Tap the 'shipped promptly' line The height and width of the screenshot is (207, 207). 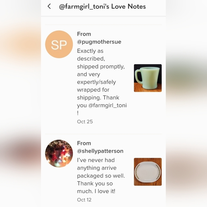click(101, 66)
